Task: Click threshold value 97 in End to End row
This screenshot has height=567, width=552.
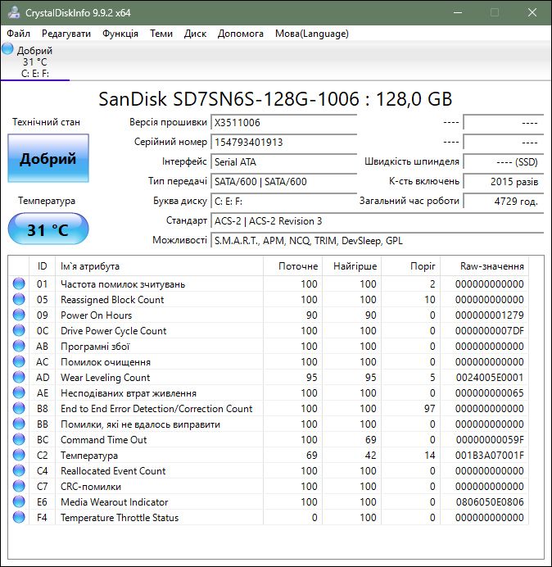Action: (x=429, y=409)
